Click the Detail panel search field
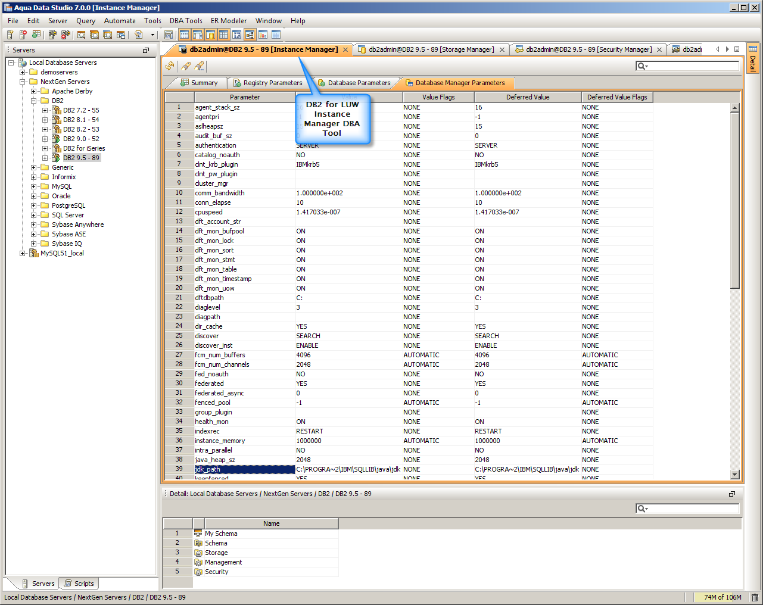 pyautogui.click(x=687, y=508)
